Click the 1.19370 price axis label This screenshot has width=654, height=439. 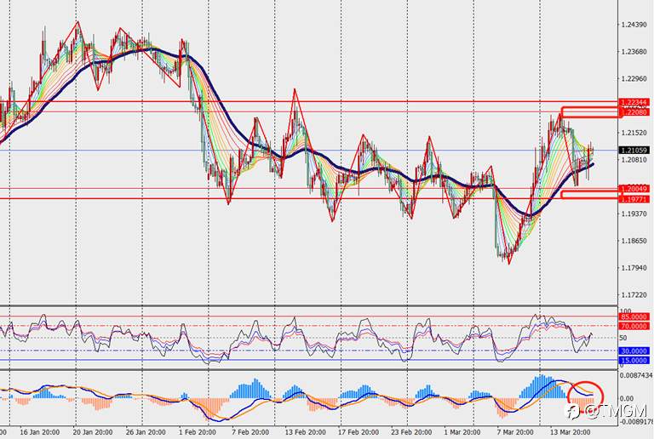634,214
